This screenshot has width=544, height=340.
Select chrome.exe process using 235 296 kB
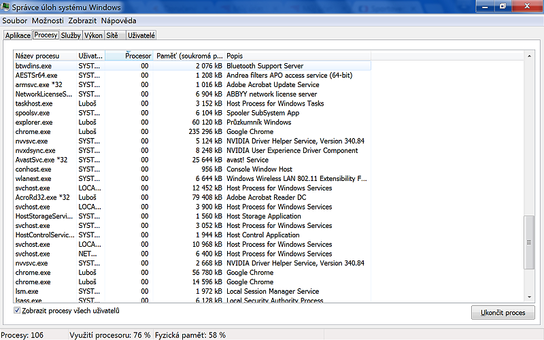[33, 132]
